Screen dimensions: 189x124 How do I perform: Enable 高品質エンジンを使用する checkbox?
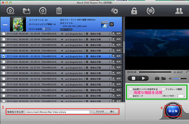pyautogui.click(x=131, y=89)
